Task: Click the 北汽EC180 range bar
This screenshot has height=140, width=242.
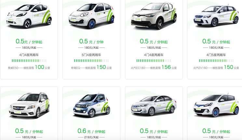Action: pos(154,61)
